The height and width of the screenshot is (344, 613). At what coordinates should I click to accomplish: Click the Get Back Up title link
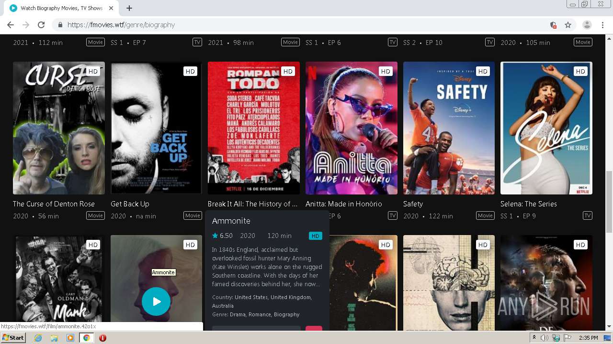tap(130, 204)
